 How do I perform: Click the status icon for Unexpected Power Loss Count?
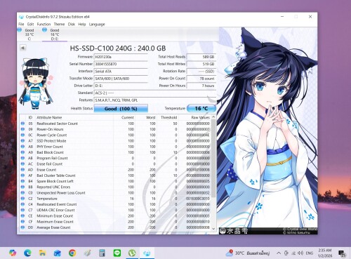point(22,192)
